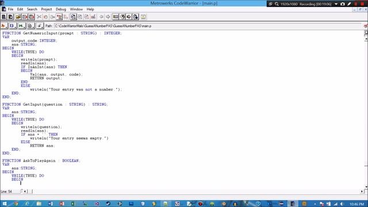This screenshot has height=207, width=368.
Task: Open the curly-braces Functions pop-up
Action: pos(13,26)
